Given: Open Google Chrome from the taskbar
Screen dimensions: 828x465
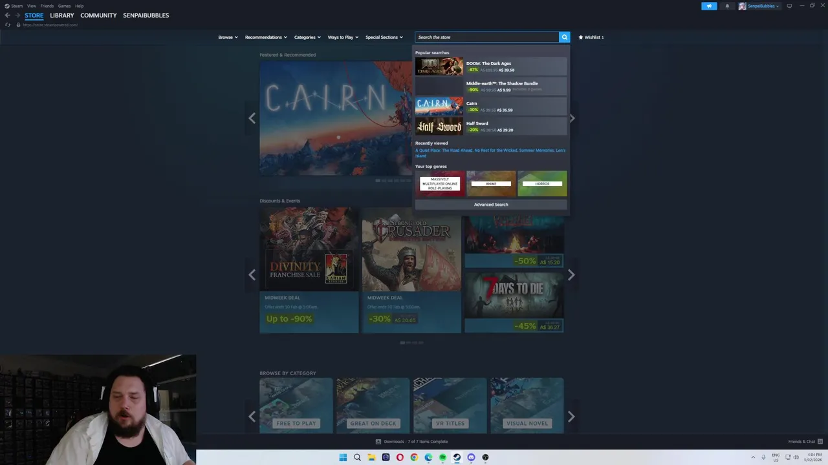Looking at the screenshot, I should (414, 457).
